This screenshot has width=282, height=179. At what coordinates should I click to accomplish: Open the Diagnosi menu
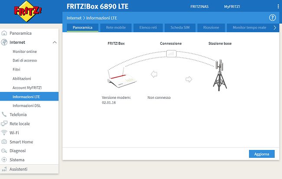(18, 151)
